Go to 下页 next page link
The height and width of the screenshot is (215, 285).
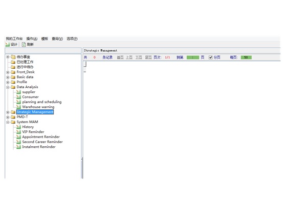coord(139,57)
